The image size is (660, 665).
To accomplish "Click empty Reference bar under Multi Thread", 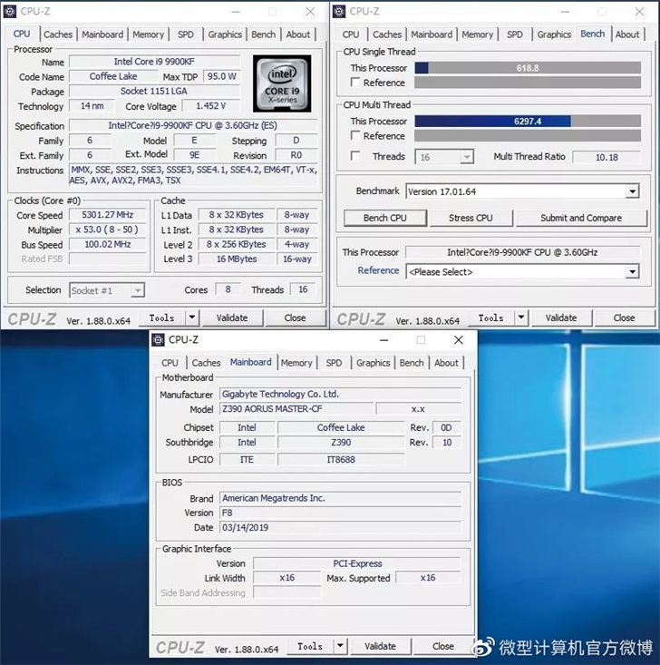I will click(528, 136).
